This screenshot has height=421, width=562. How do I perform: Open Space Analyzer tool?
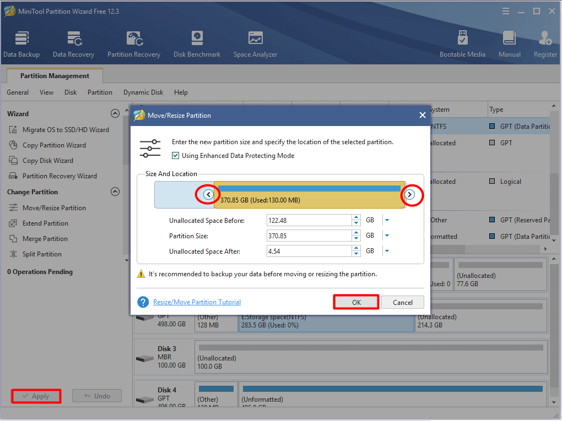[255, 45]
